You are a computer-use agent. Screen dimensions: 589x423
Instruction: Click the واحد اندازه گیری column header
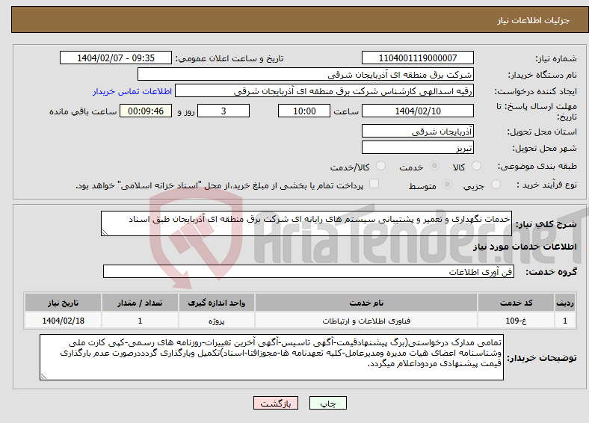click(x=216, y=303)
